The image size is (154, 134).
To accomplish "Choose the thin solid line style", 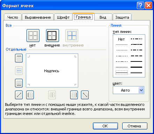I will click(x=122, y=73).
